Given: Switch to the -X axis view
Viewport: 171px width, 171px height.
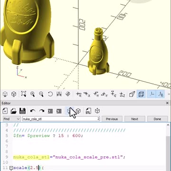Looking at the screenshot, I should click(x=87, y=94).
